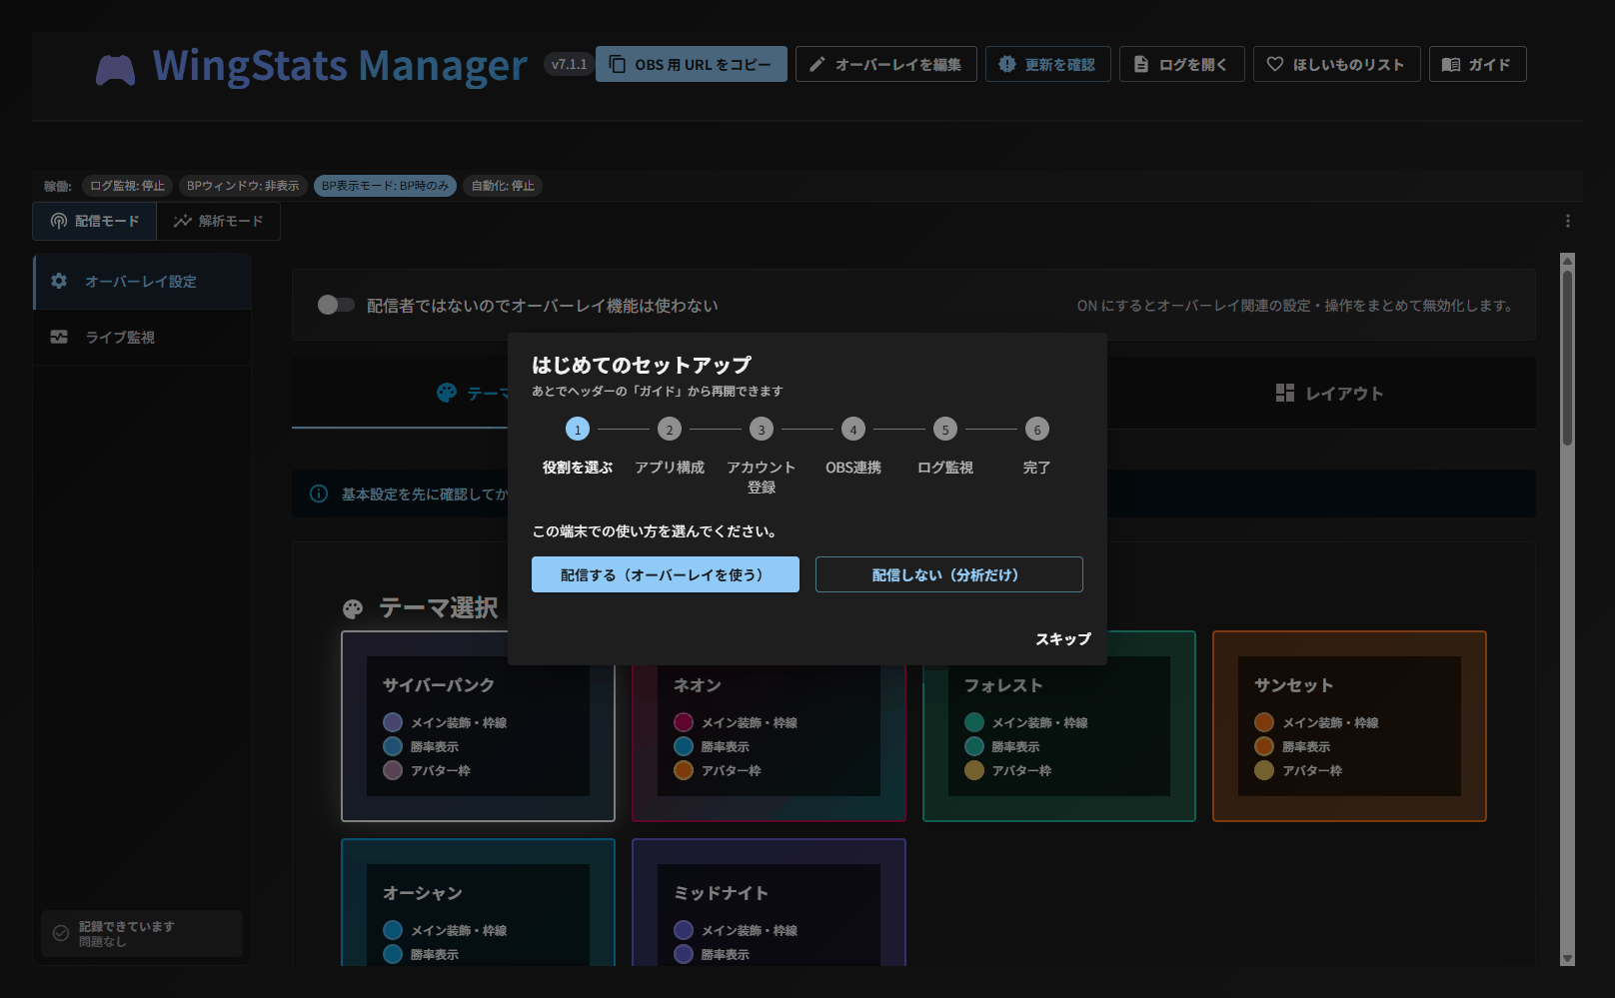Click the gear icon beside オーバーレイ設定

[x=59, y=281]
